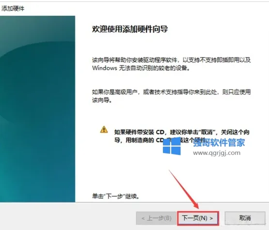Click the heading 欢迎使用添加硬件向导
The height and width of the screenshot is (230, 269).
[x=130, y=29]
